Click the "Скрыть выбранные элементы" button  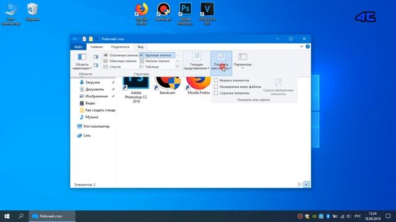(x=278, y=87)
